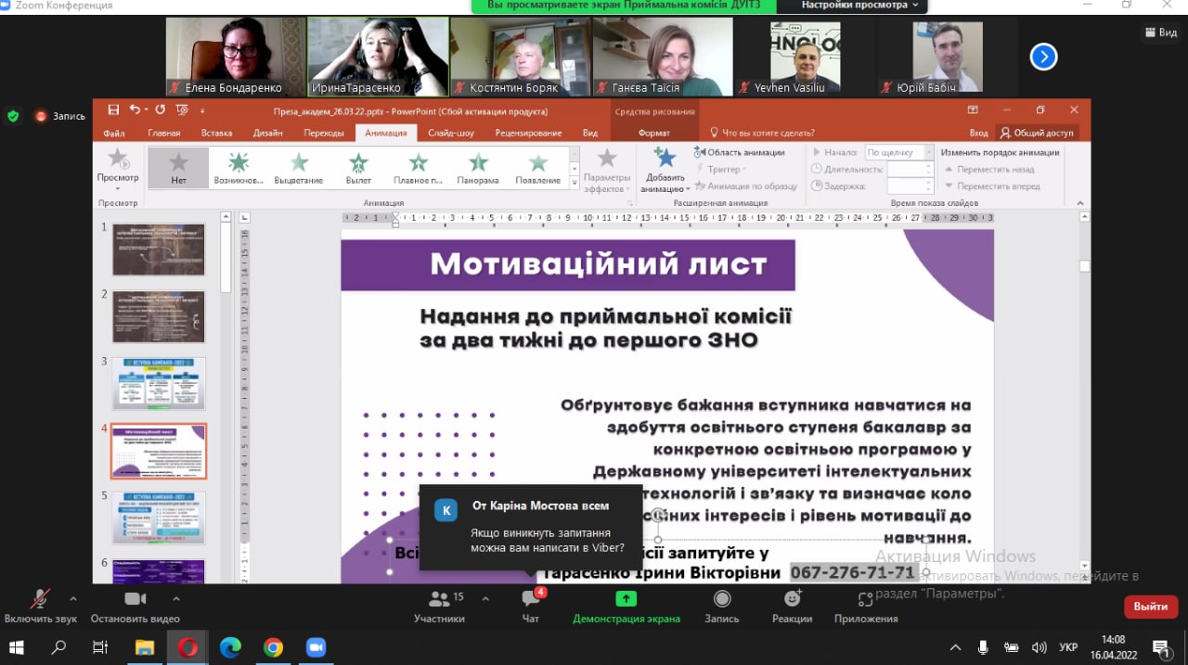Open the 'Добавить анимацию' dropdown

point(665,170)
